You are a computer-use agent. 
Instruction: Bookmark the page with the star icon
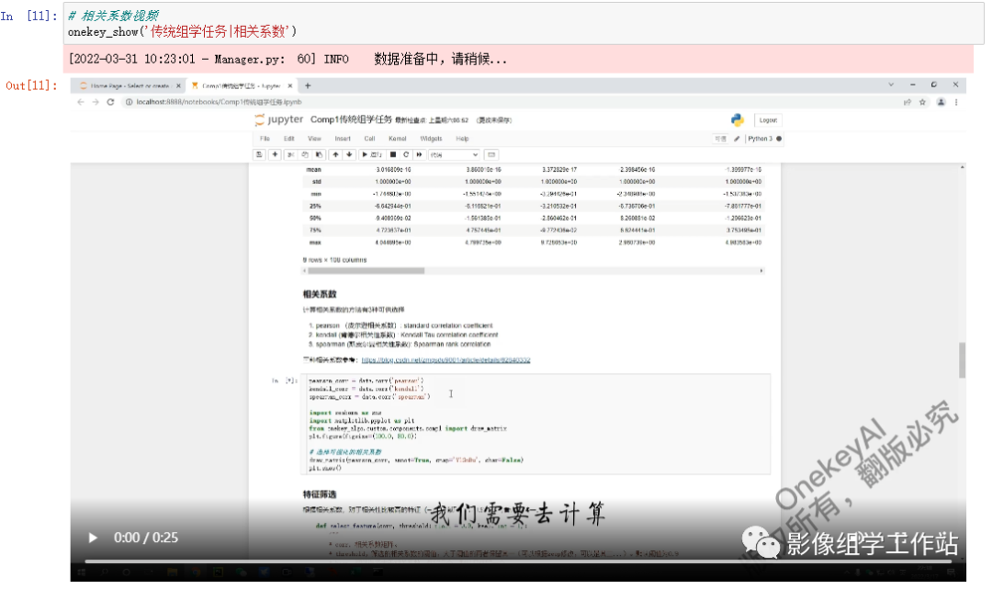point(922,102)
